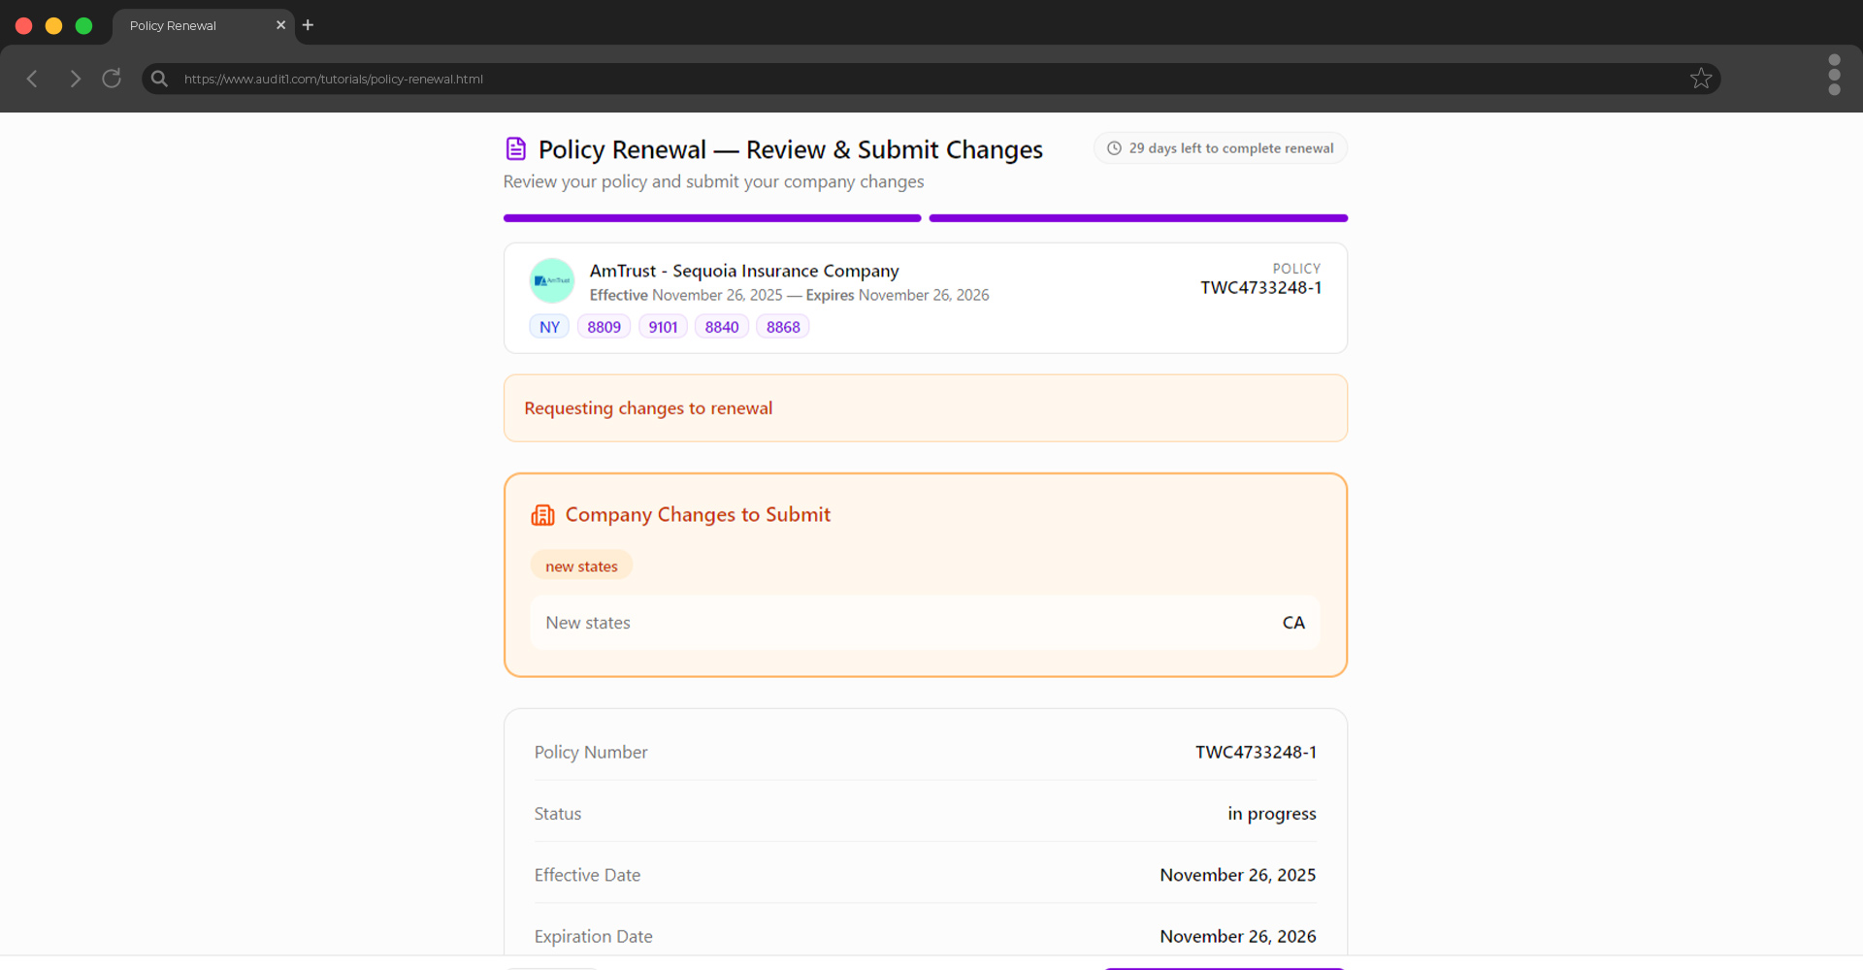The width and height of the screenshot is (1863, 970).
Task: Navigate back with the back arrow
Action: (x=32, y=79)
